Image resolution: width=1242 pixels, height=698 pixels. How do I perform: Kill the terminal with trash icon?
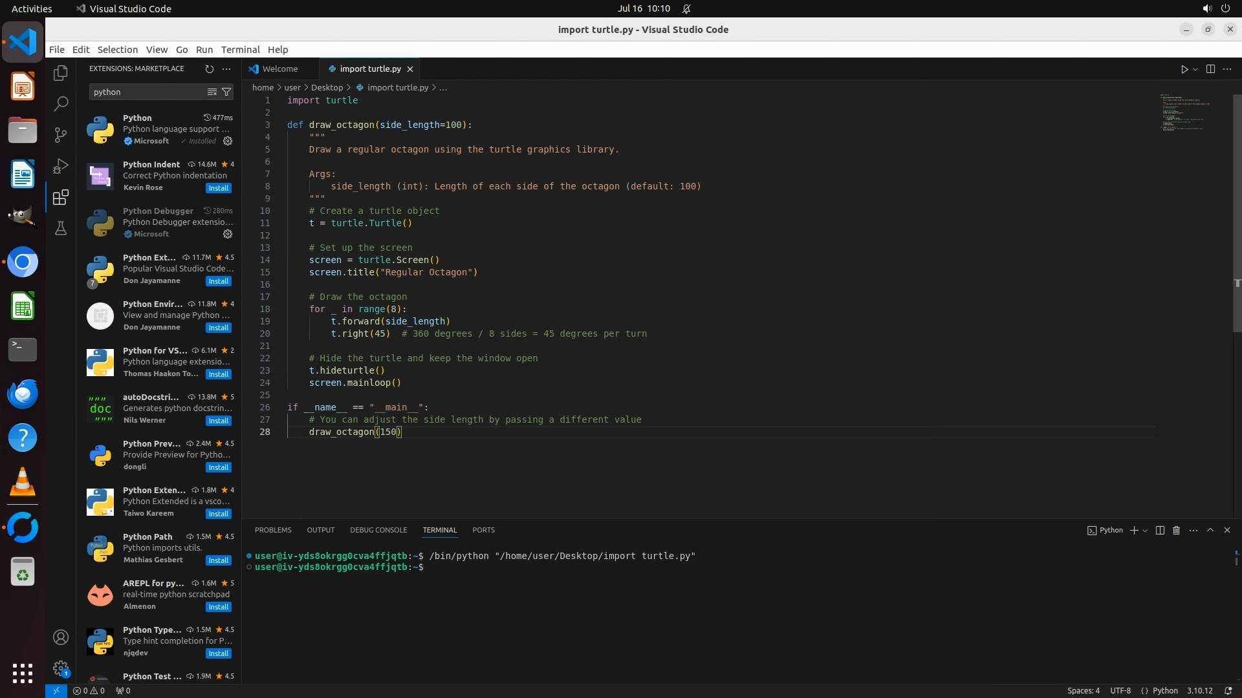(1177, 530)
